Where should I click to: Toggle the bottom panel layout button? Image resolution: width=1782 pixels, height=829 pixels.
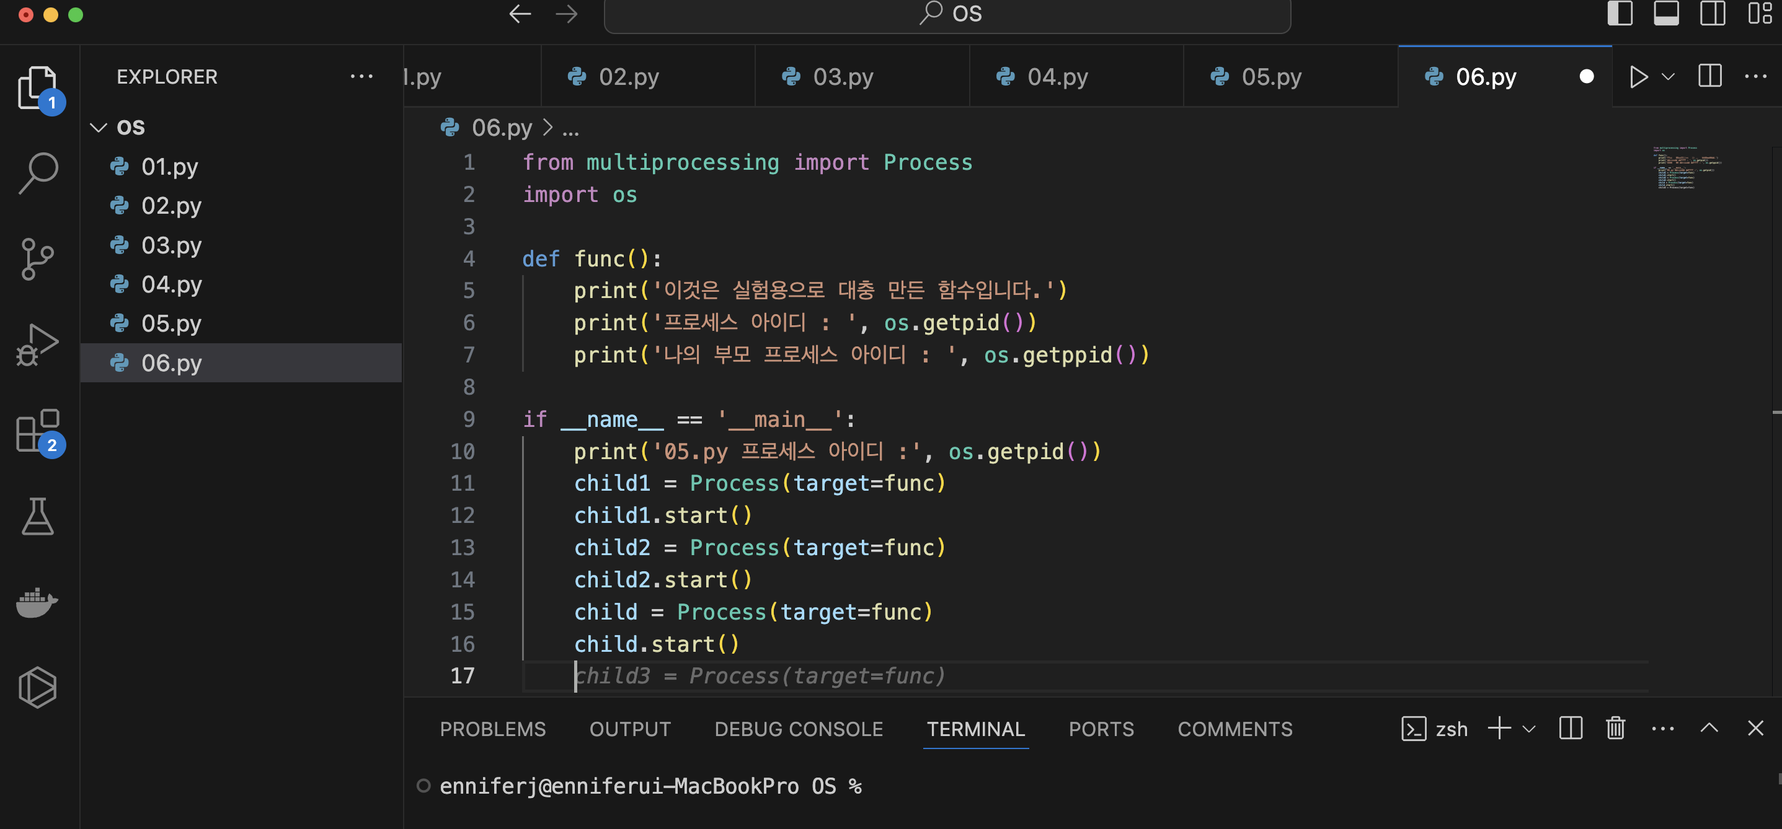tap(1666, 13)
